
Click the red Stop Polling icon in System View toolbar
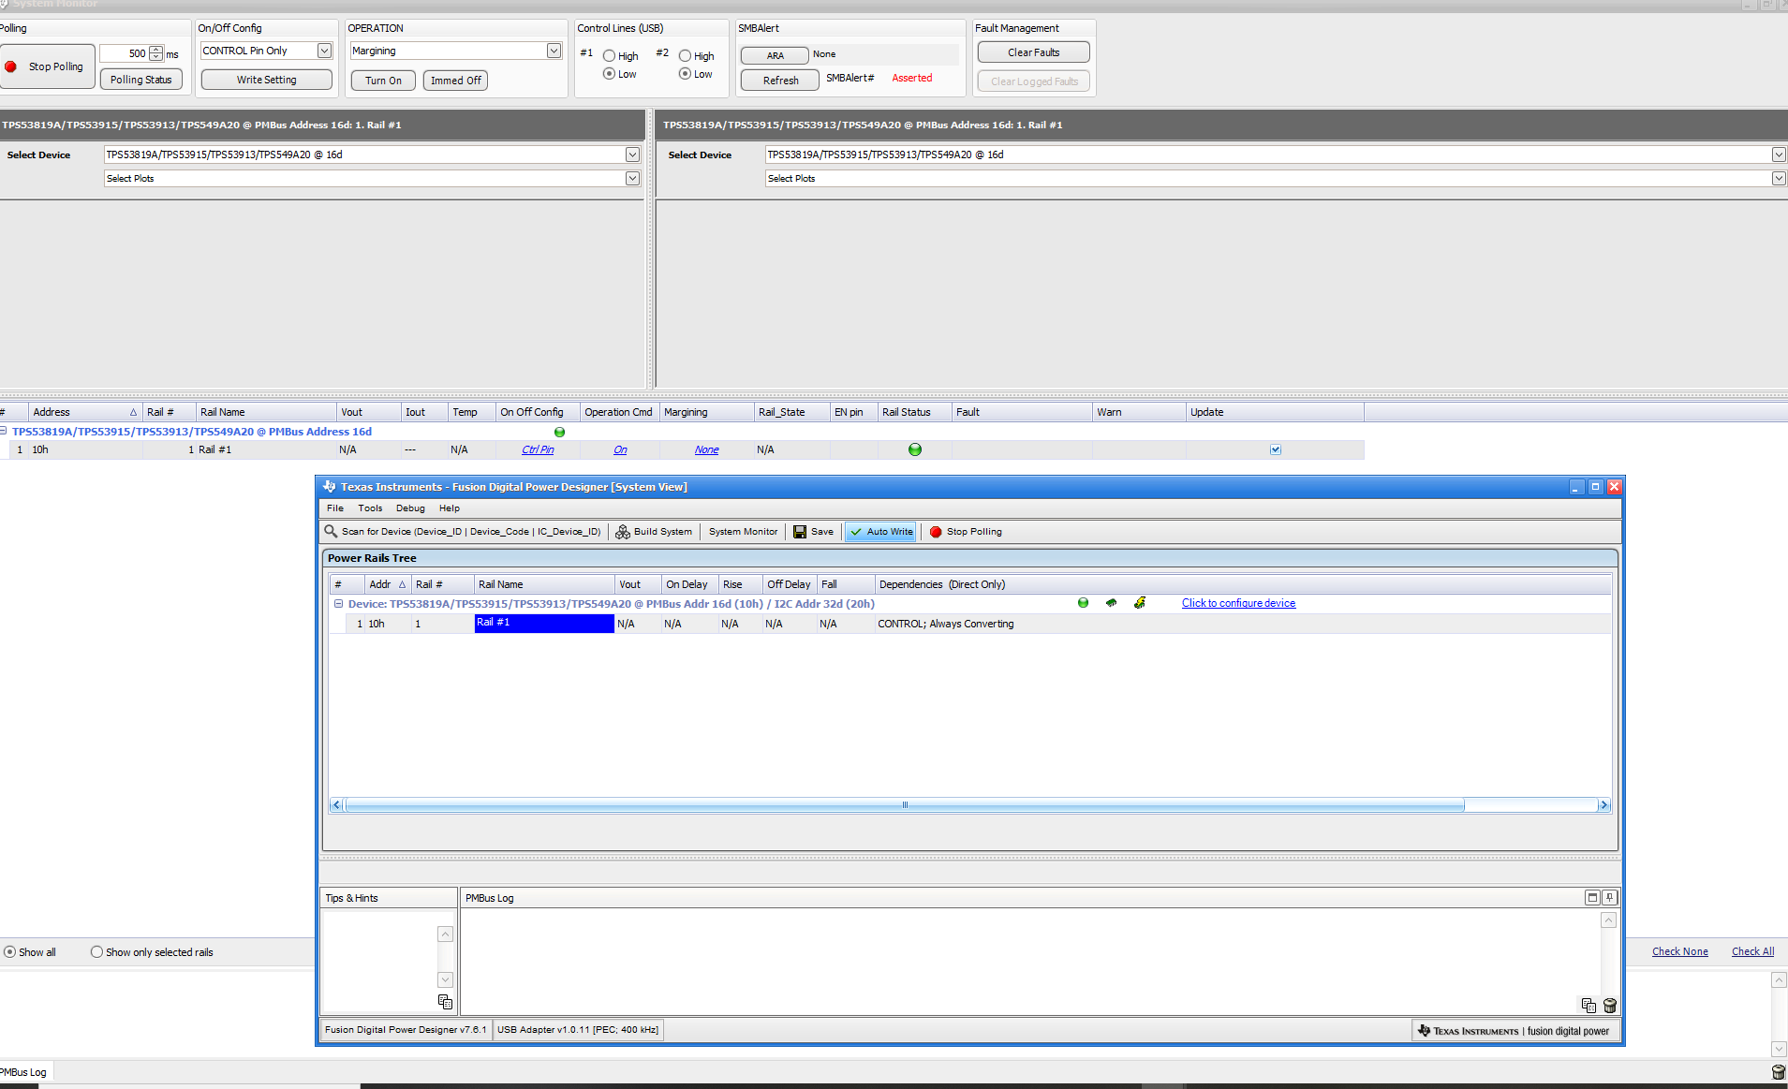coord(936,532)
